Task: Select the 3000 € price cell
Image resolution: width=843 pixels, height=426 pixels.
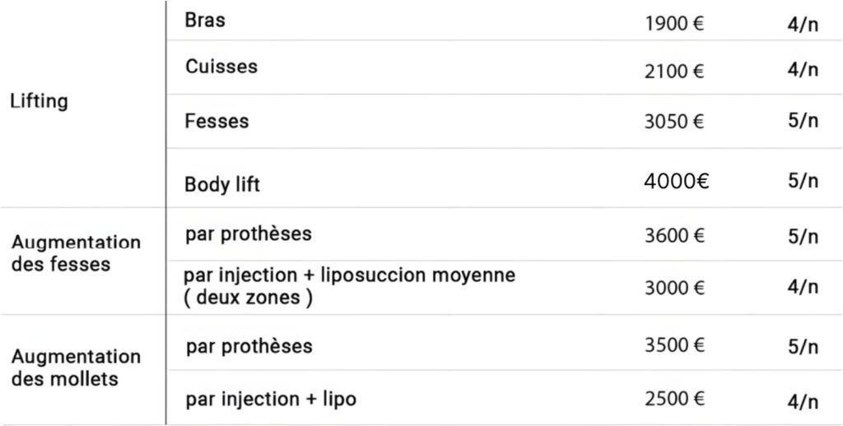Action: pyautogui.click(x=675, y=287)
